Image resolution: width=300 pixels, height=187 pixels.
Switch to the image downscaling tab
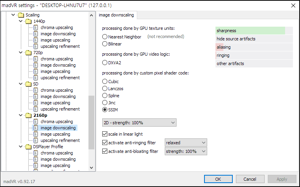[116, 15]
